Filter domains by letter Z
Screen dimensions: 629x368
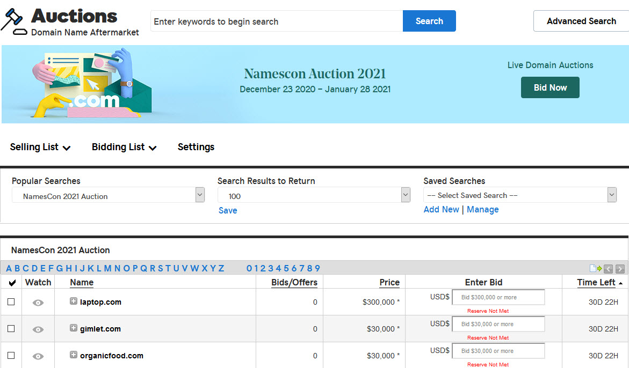[x=221, y=268]
